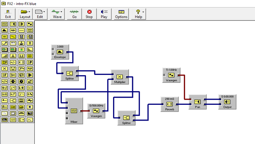Select the scissors module icon

13,75
